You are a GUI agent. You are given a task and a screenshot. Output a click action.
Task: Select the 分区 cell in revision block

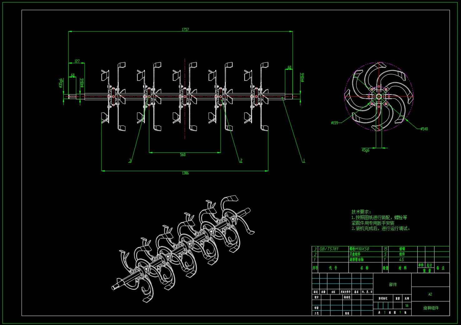click(333, 292)
